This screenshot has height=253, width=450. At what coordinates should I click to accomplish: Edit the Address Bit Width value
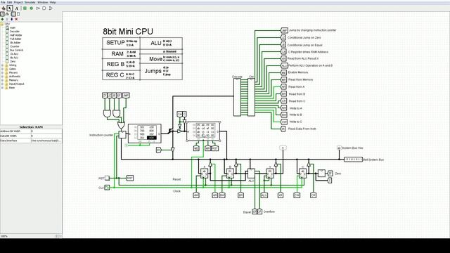tap(46, 131)
